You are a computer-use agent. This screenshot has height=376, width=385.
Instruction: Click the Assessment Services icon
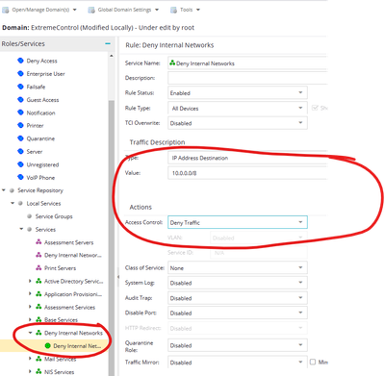pyautogui.click(x=38, y=307)
